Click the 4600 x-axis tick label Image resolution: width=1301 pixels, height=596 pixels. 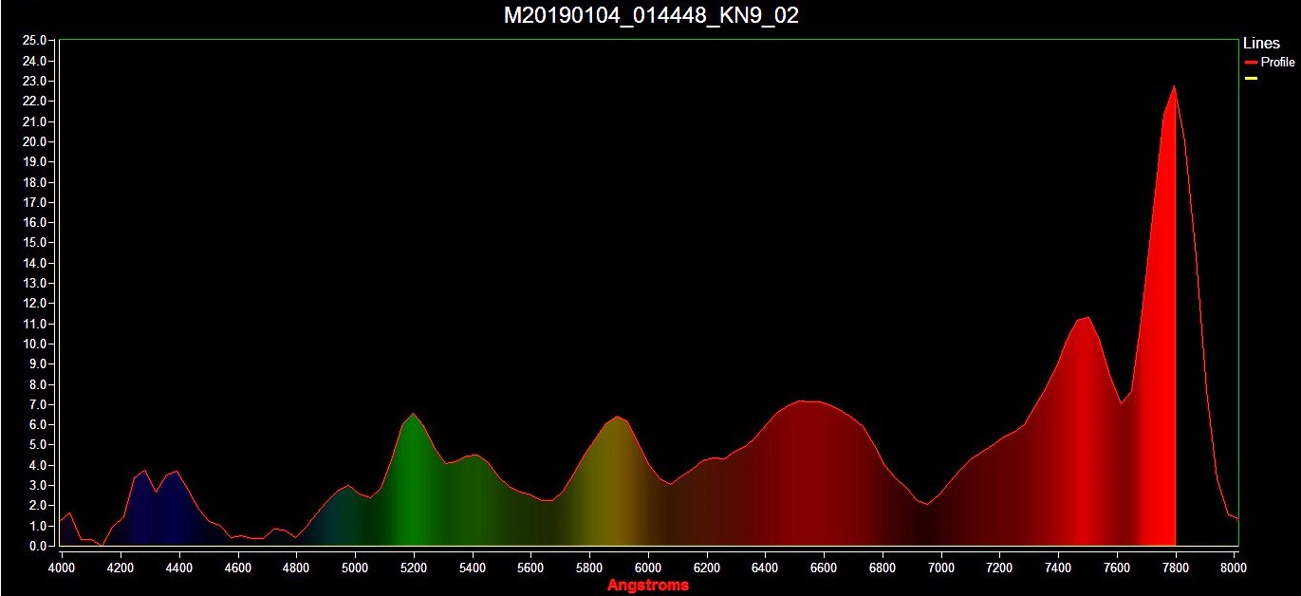click(x=238, y=567)
